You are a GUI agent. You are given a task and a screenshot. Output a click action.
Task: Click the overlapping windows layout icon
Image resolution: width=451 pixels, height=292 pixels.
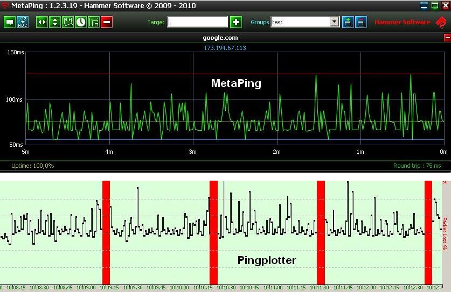94,22
